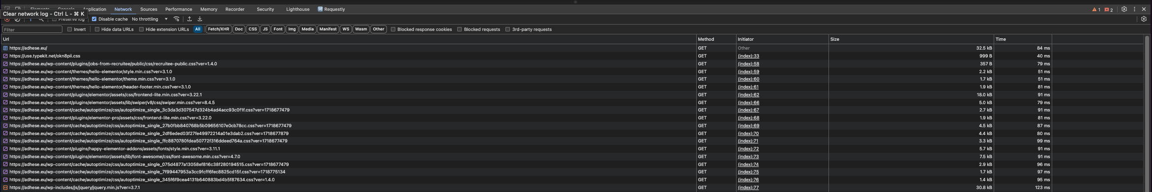
Task: Filter requests by Fetch/XHR type
Action: coord(218,29)
